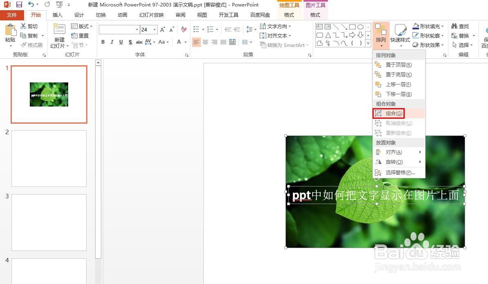
Task: Toggle bold formatting with the B button
Action: 103,42
